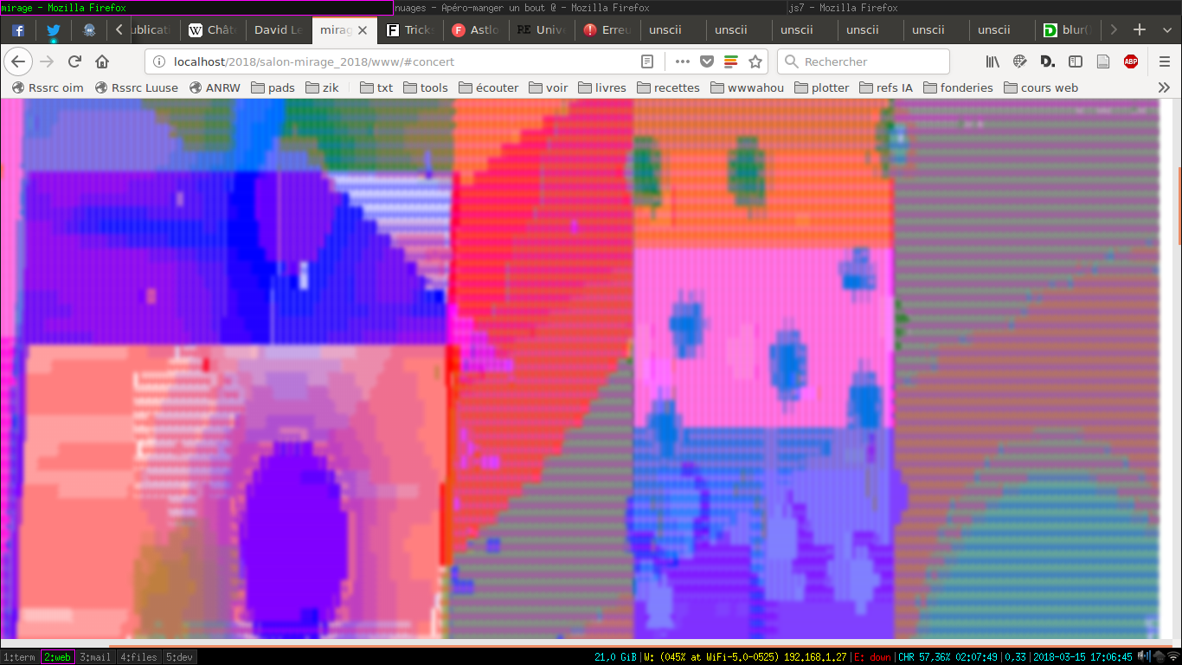Switch to the Astlo tab
The height and width of the screenshot is (665, 1182).
[x=476, y=29]
